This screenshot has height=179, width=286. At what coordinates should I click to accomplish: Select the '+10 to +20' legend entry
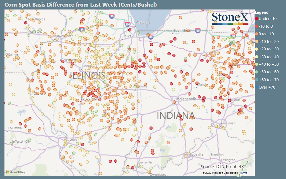click(x=267, y=41)
